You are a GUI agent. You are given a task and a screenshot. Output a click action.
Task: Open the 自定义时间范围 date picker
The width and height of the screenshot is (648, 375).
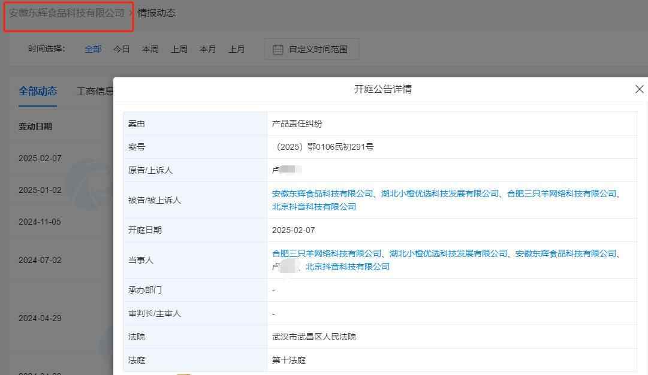pyautogui.click(x=311, y=49)
